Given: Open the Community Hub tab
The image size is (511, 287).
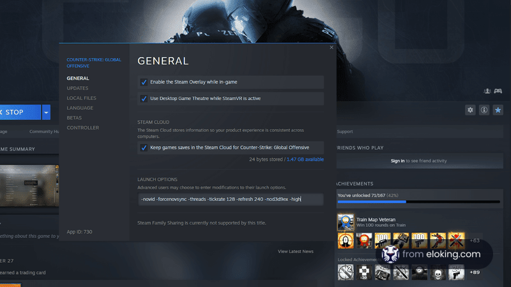Looking at the screenshot, I should pyautogui.click(x=44, y=131).
